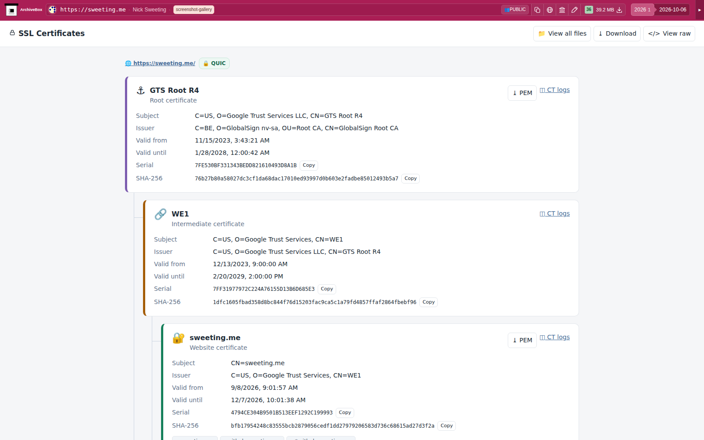704x440 pixels.
Task: Copy the GTS Root R4 SHA-256
Action: coord(411,179)
